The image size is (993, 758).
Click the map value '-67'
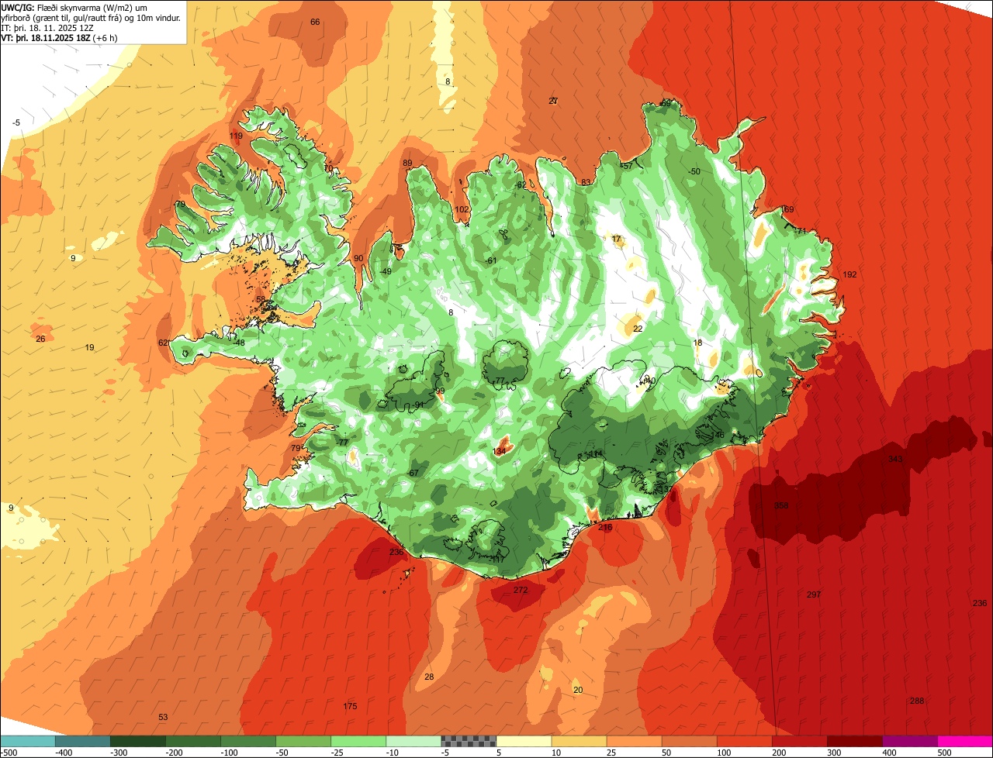(413, 474)
